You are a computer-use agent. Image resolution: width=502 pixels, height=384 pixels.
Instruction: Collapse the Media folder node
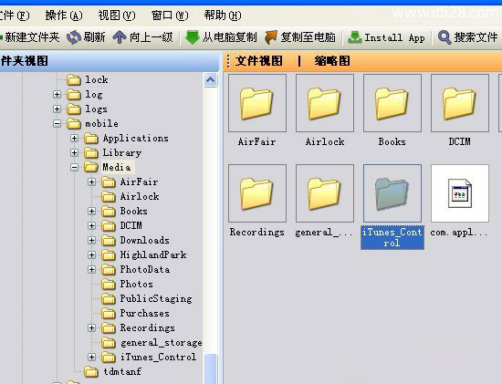tap(74, 167)
